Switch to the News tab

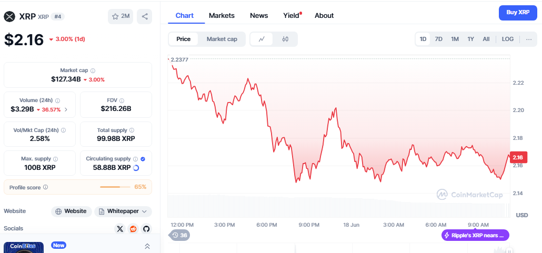[259, 16]
